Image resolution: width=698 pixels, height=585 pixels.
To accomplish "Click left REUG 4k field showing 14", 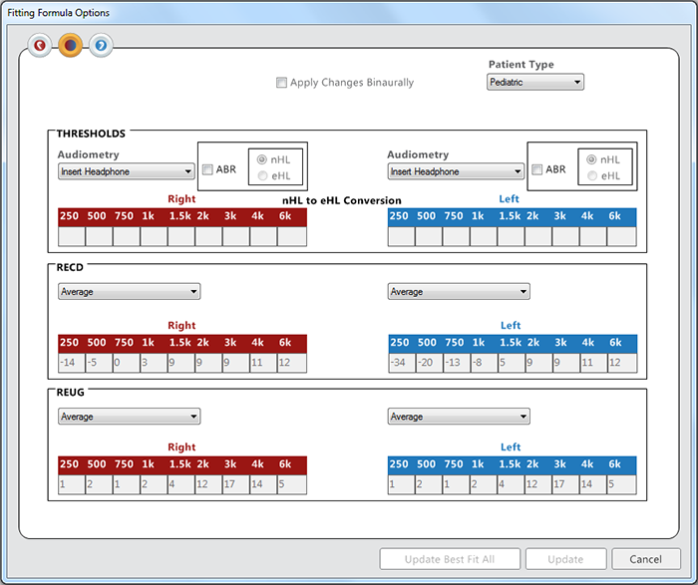I will 593,484.
